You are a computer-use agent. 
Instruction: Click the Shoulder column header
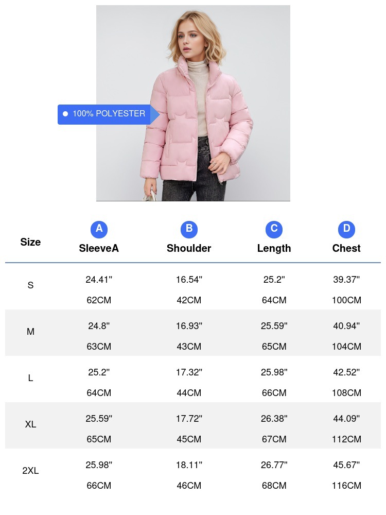[x=189, y=248]
